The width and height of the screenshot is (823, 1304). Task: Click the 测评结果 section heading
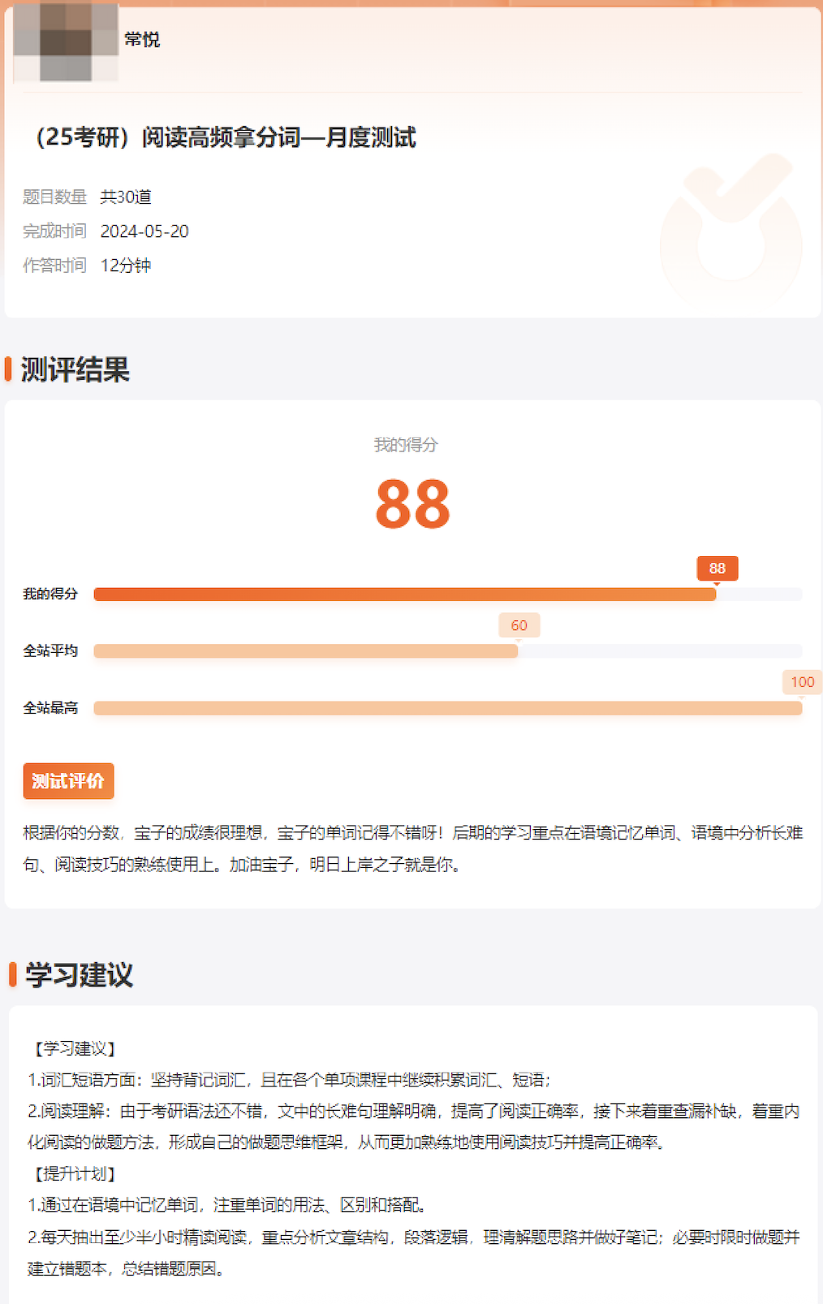(x=75, y=369)
